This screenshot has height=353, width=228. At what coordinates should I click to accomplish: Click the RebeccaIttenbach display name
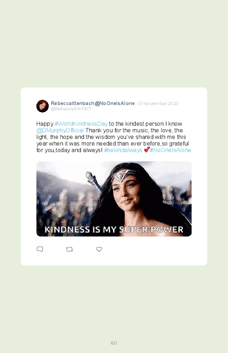[x=72, y=103]
